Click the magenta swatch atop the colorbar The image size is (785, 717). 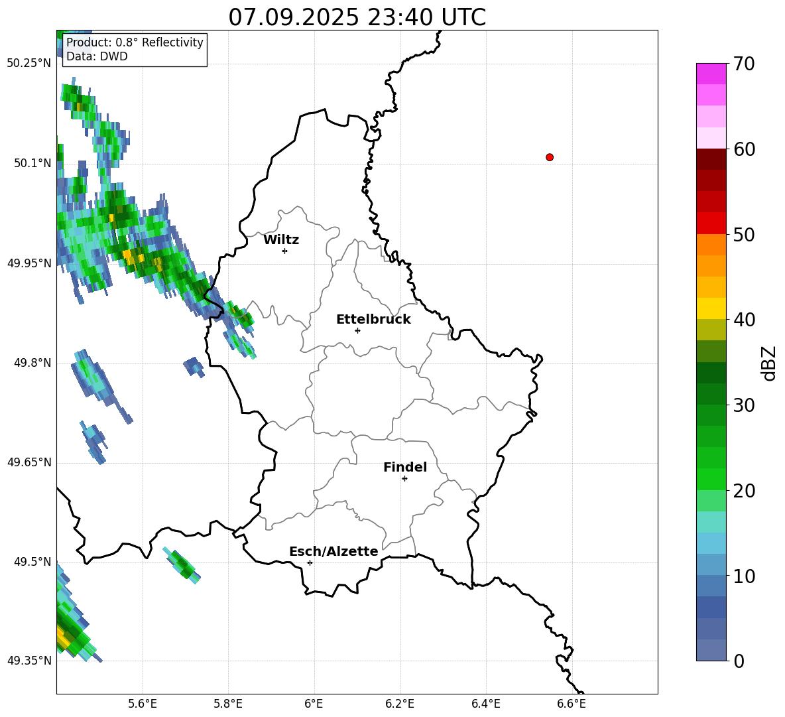(x=711, y=74)
